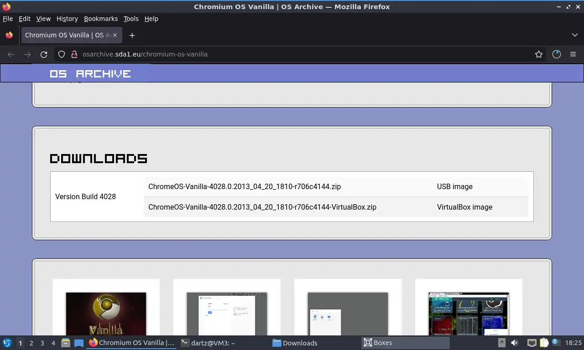The image size is (584, 350).
Task: Open the network connection tray icon
Action: [532, 343]
